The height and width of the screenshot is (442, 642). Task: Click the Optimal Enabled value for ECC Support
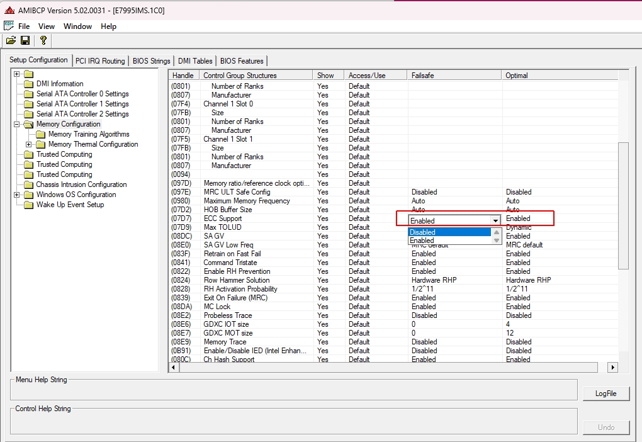(518, 218)
